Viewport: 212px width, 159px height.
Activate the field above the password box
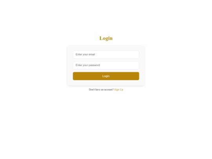tap(106, 55)
